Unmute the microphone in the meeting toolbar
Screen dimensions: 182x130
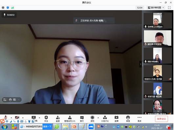coord(6,117)
